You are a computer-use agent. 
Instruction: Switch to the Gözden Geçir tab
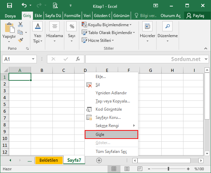pos(102,16)
